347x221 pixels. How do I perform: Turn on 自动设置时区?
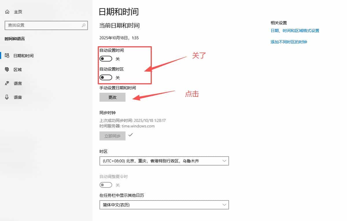point(106,77)
